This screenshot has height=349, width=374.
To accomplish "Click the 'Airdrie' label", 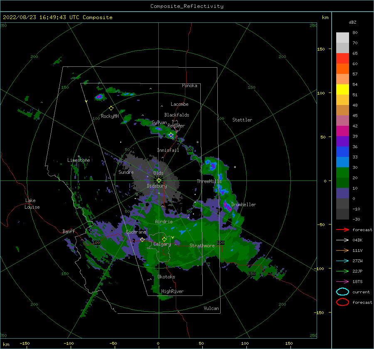I will coord(164,222).
